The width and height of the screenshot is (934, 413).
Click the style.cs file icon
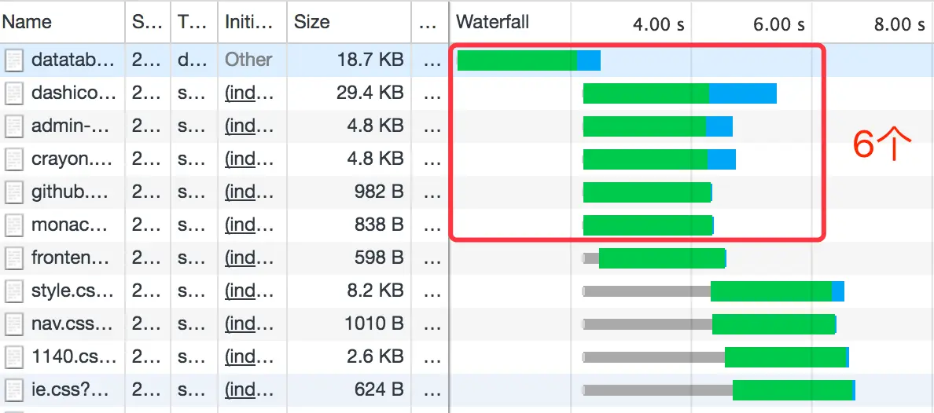click(x=14, y=291)
